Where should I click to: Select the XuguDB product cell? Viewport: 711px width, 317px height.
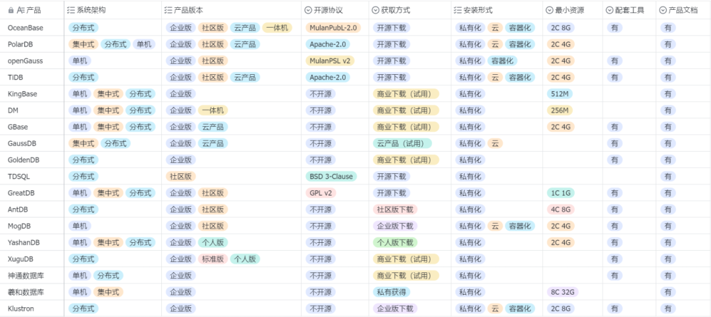pyautogui.click(x=32, y=259)
